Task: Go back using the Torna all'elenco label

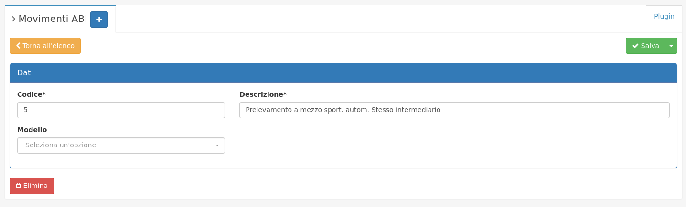Action: (49, 46)
